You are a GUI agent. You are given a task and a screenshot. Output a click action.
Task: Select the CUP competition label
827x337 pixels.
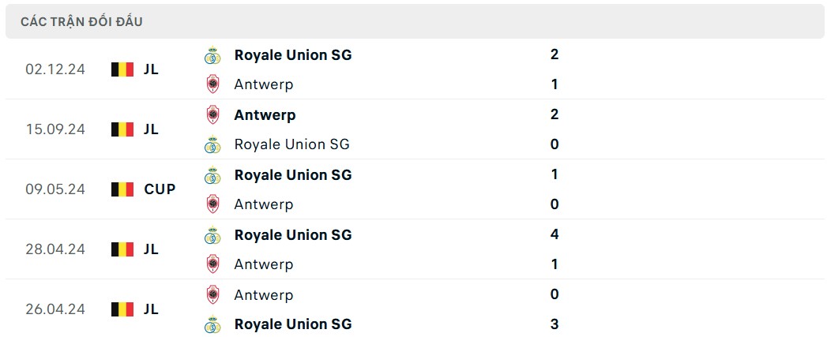(160, 189)
